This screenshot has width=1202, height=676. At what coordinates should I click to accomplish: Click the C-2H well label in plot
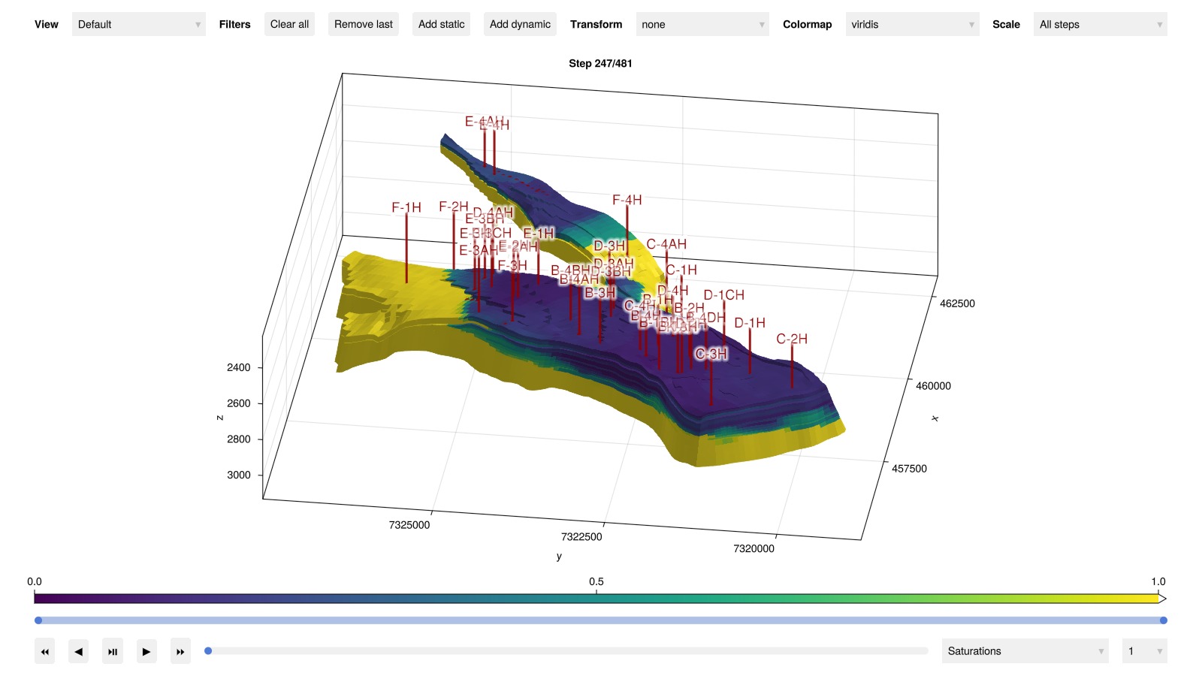[x=792, y=339]
